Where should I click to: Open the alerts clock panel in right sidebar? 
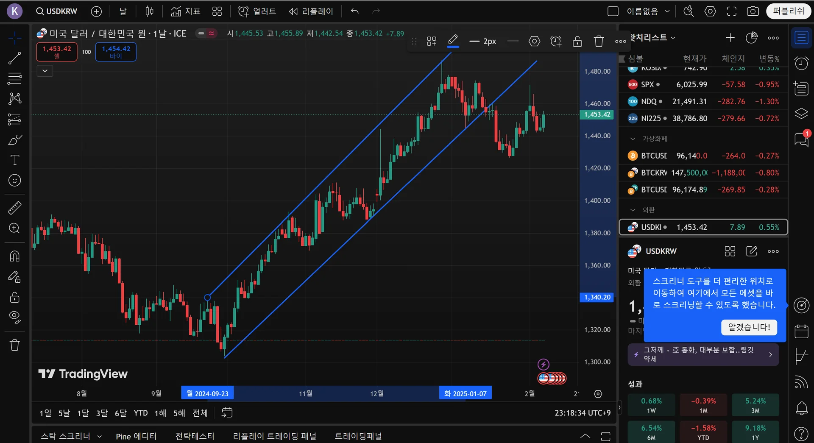coord(801,63)
